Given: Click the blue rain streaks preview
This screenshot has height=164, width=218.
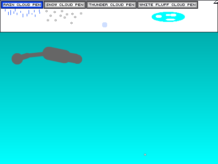Looking at the screenshot, I should tap(22, 13).
